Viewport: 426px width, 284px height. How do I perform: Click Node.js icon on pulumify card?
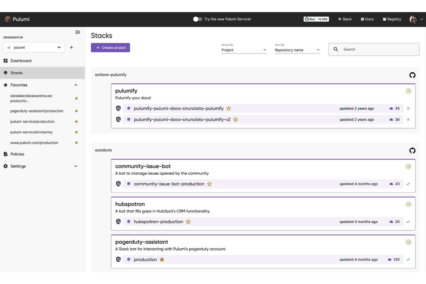408,91
